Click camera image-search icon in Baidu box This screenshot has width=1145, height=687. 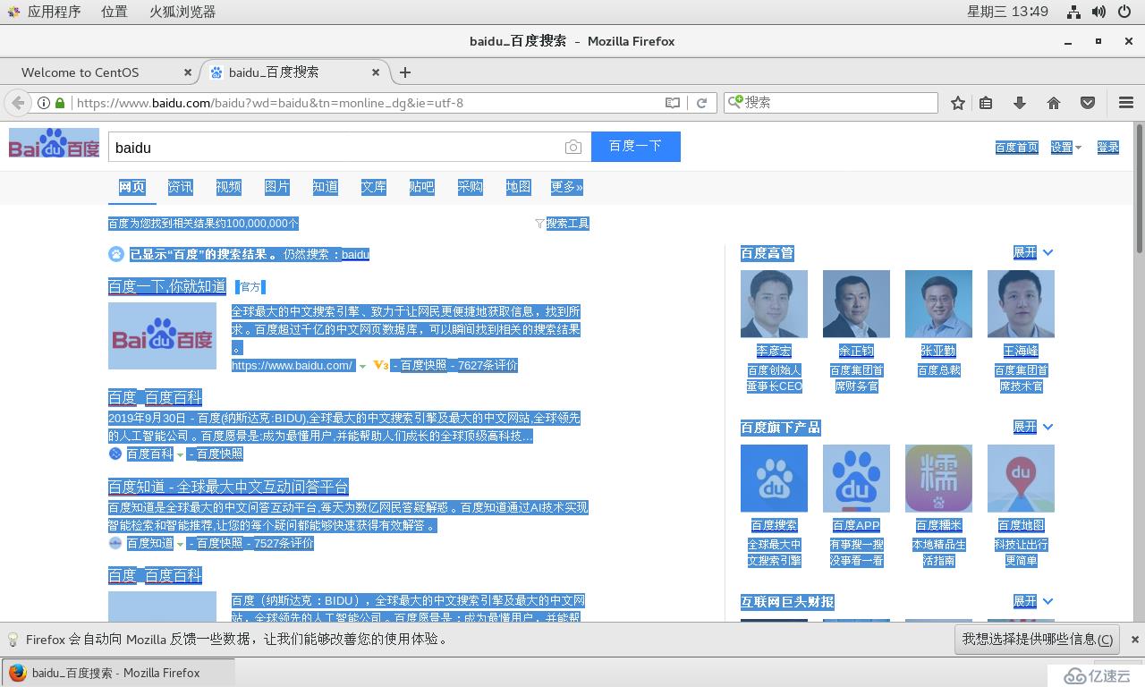[x=573, y=148]
